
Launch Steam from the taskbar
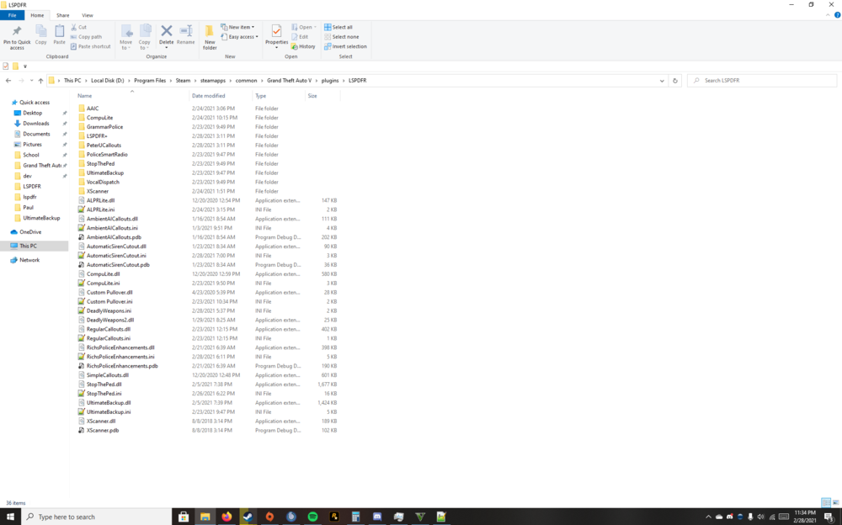[x=248, y=516]
